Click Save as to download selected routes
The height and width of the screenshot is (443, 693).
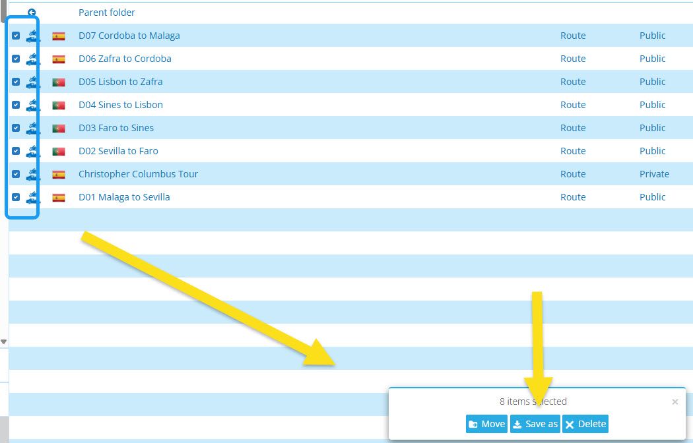(535, 424)
